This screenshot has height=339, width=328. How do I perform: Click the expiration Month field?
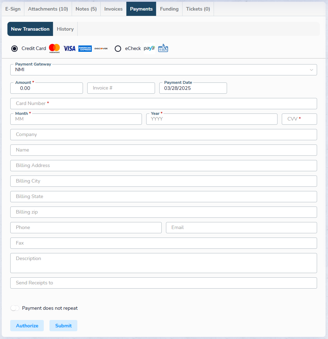pos(76,119)
